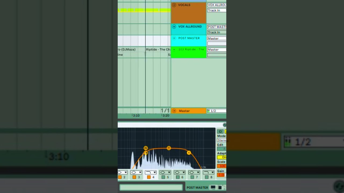344x193 pixels.
Task: Open 103 Riptide Master output dropdown
Action: [217, 50]
